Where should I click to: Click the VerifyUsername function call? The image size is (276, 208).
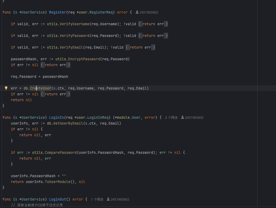point(75,24)
